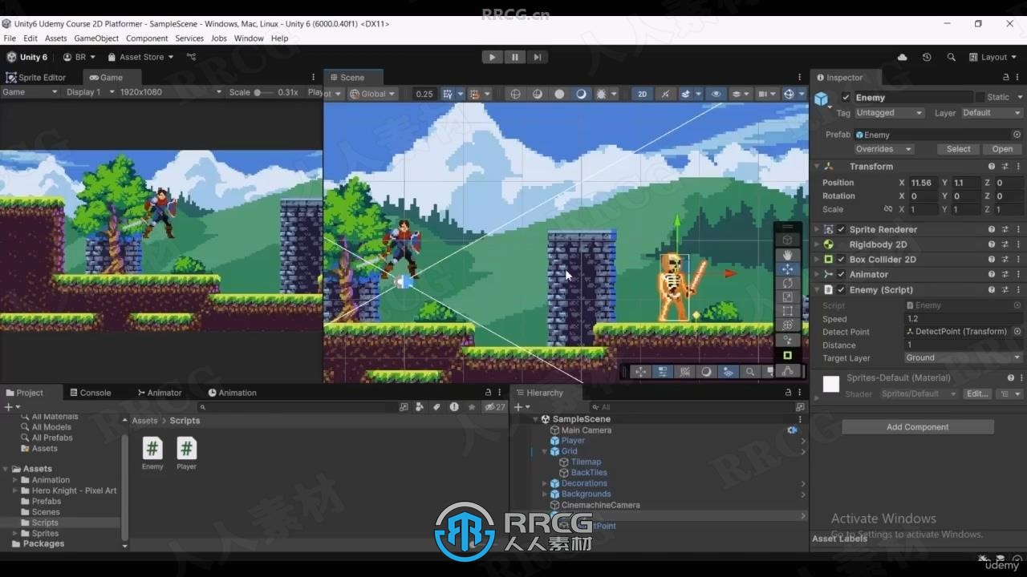
Task: Open the Global handle rotation dropdown
Action: coord(373,94)
